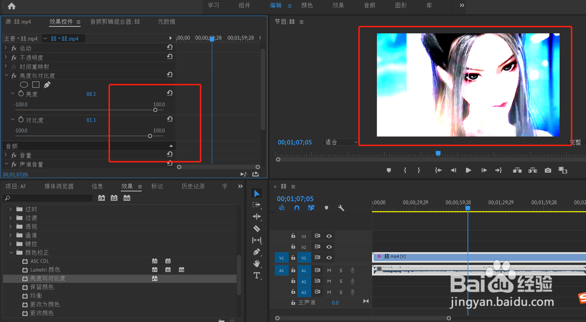Reset the 不透明度 effect
Screen dimensions: 586x322
point(170,57)
